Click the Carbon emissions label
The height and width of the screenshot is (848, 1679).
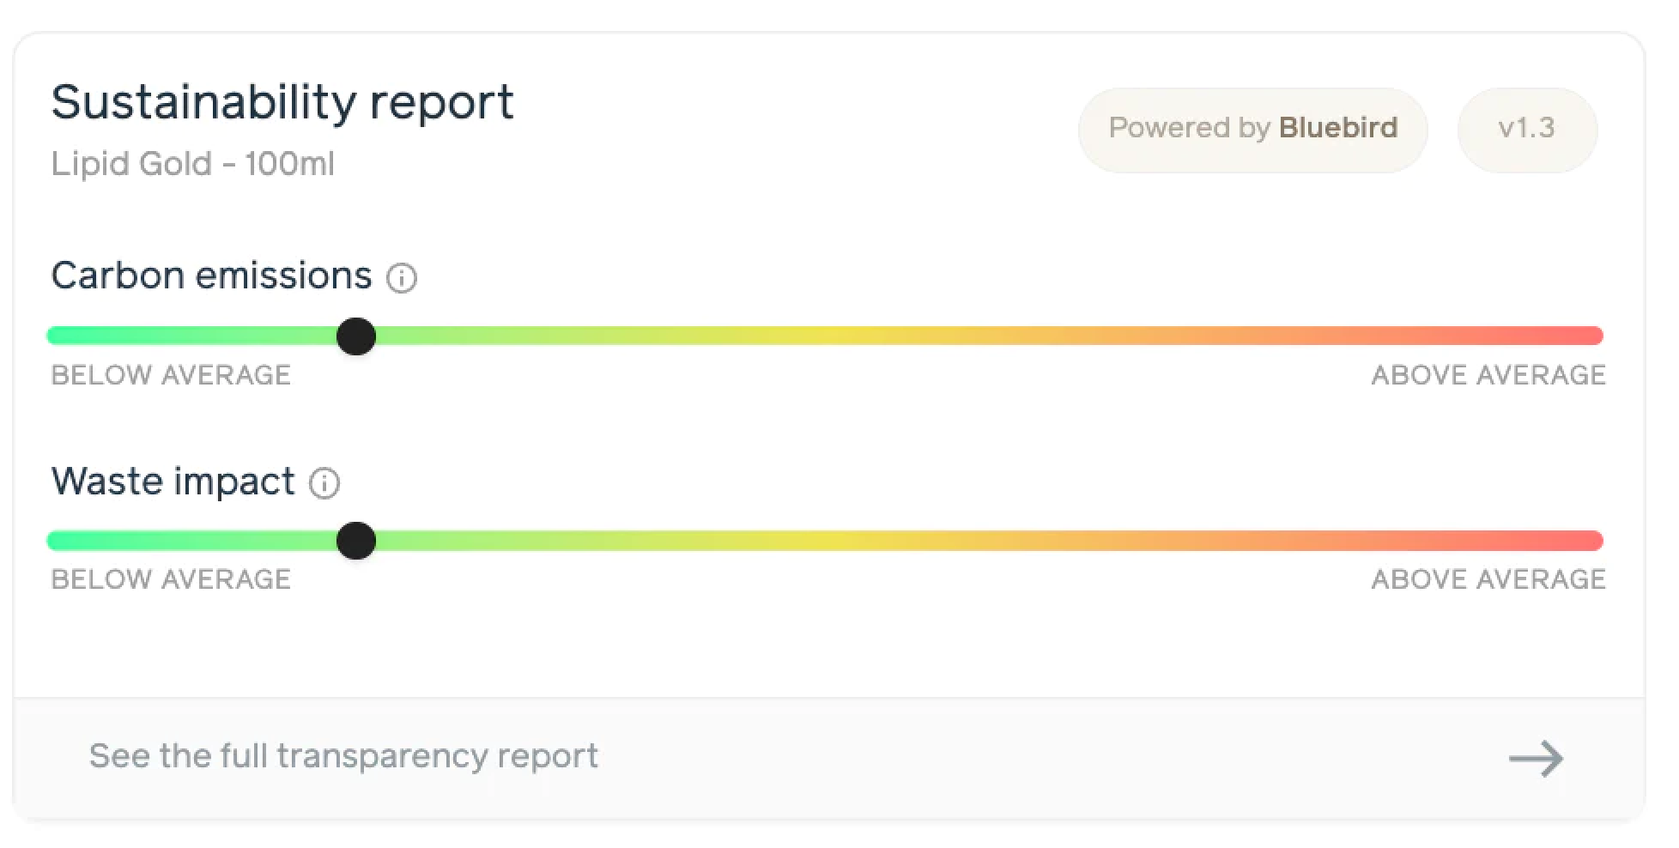pyautogui.click(x=211, y=276)
